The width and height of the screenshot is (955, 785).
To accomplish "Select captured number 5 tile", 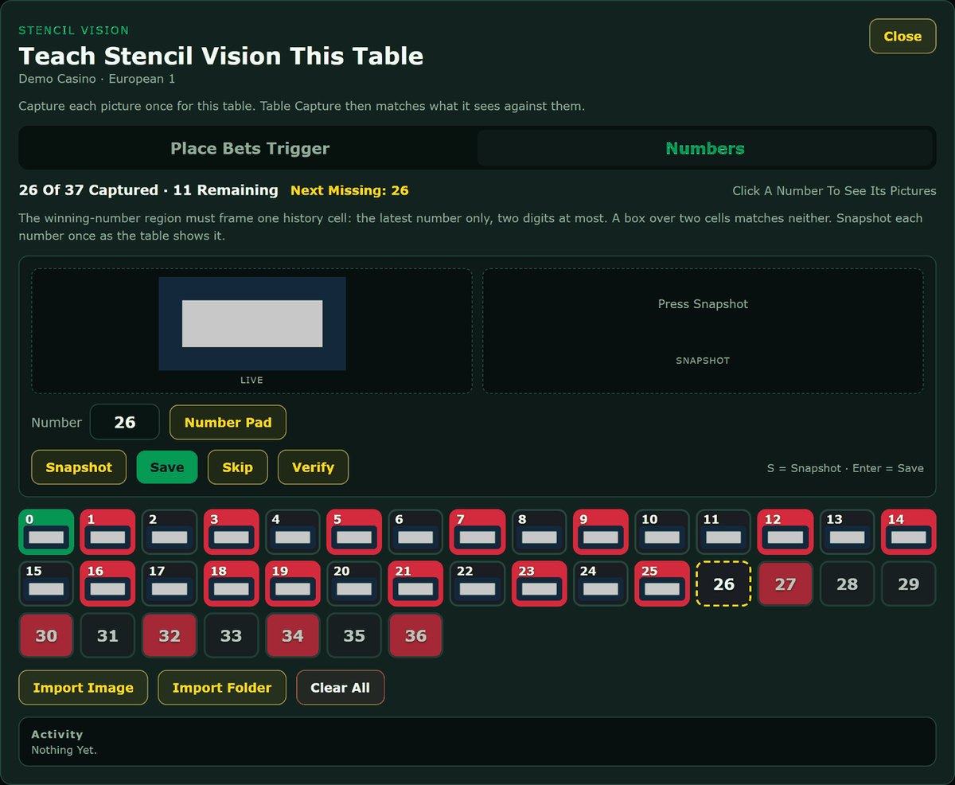I will [x=354, y=533].
